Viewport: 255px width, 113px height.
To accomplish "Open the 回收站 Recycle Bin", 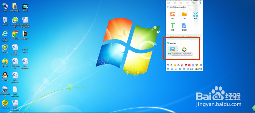I will (5, 21).
